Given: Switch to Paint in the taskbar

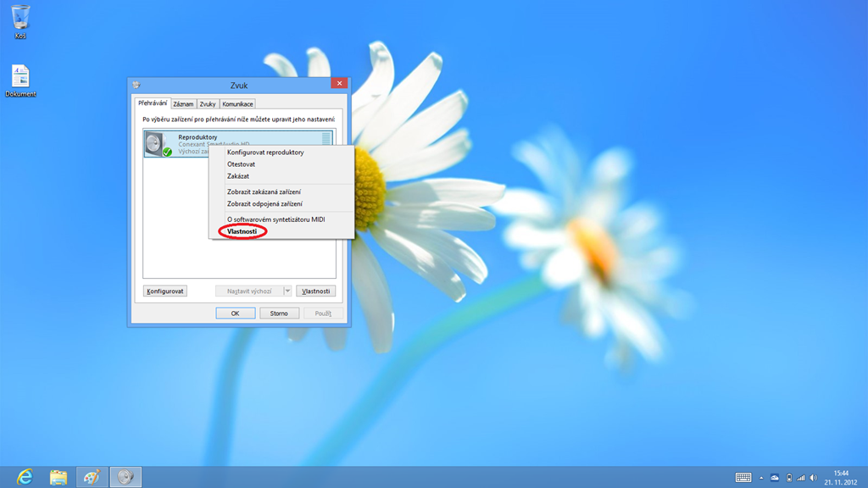Looking at the screenshot, I should [x=92, y=477].
